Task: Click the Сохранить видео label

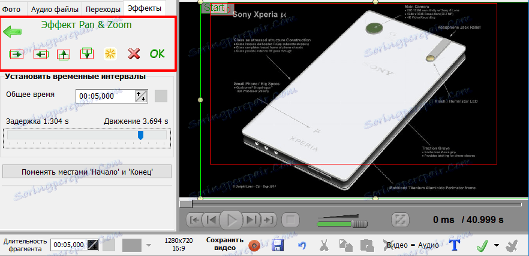Action: 225,244
